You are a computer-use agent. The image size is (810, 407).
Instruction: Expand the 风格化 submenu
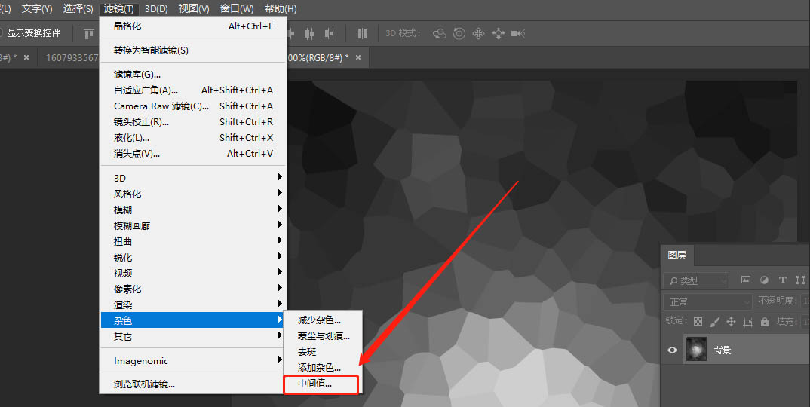(192, 194)
